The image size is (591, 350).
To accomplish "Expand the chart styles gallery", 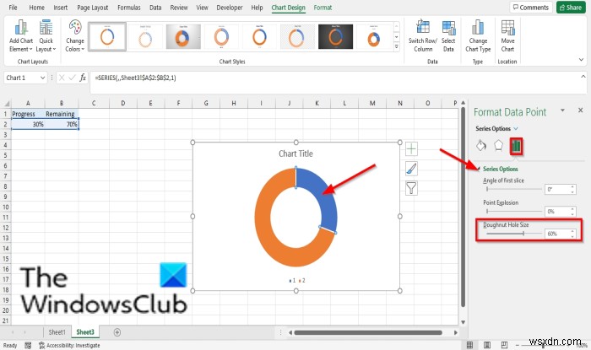I will pyautogui.click(x=397, y=46).
